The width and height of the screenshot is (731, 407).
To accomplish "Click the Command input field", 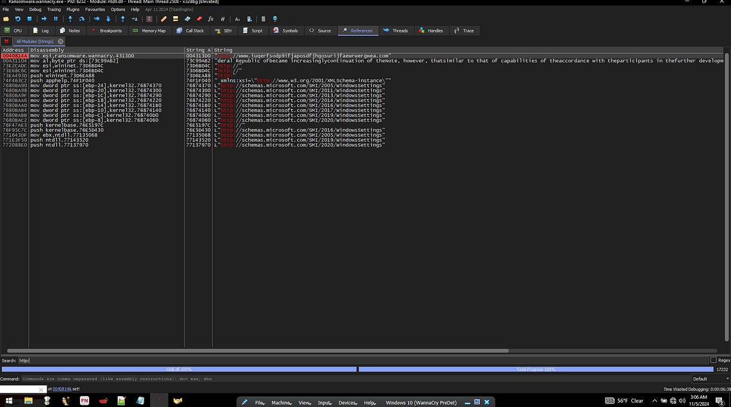I will (355, 378).
